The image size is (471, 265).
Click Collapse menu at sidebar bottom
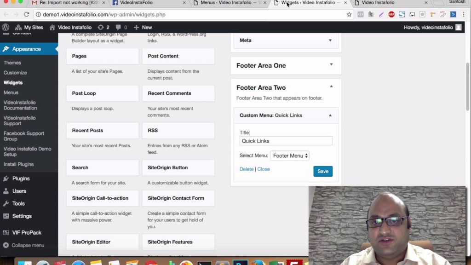(x=23, y=245)
